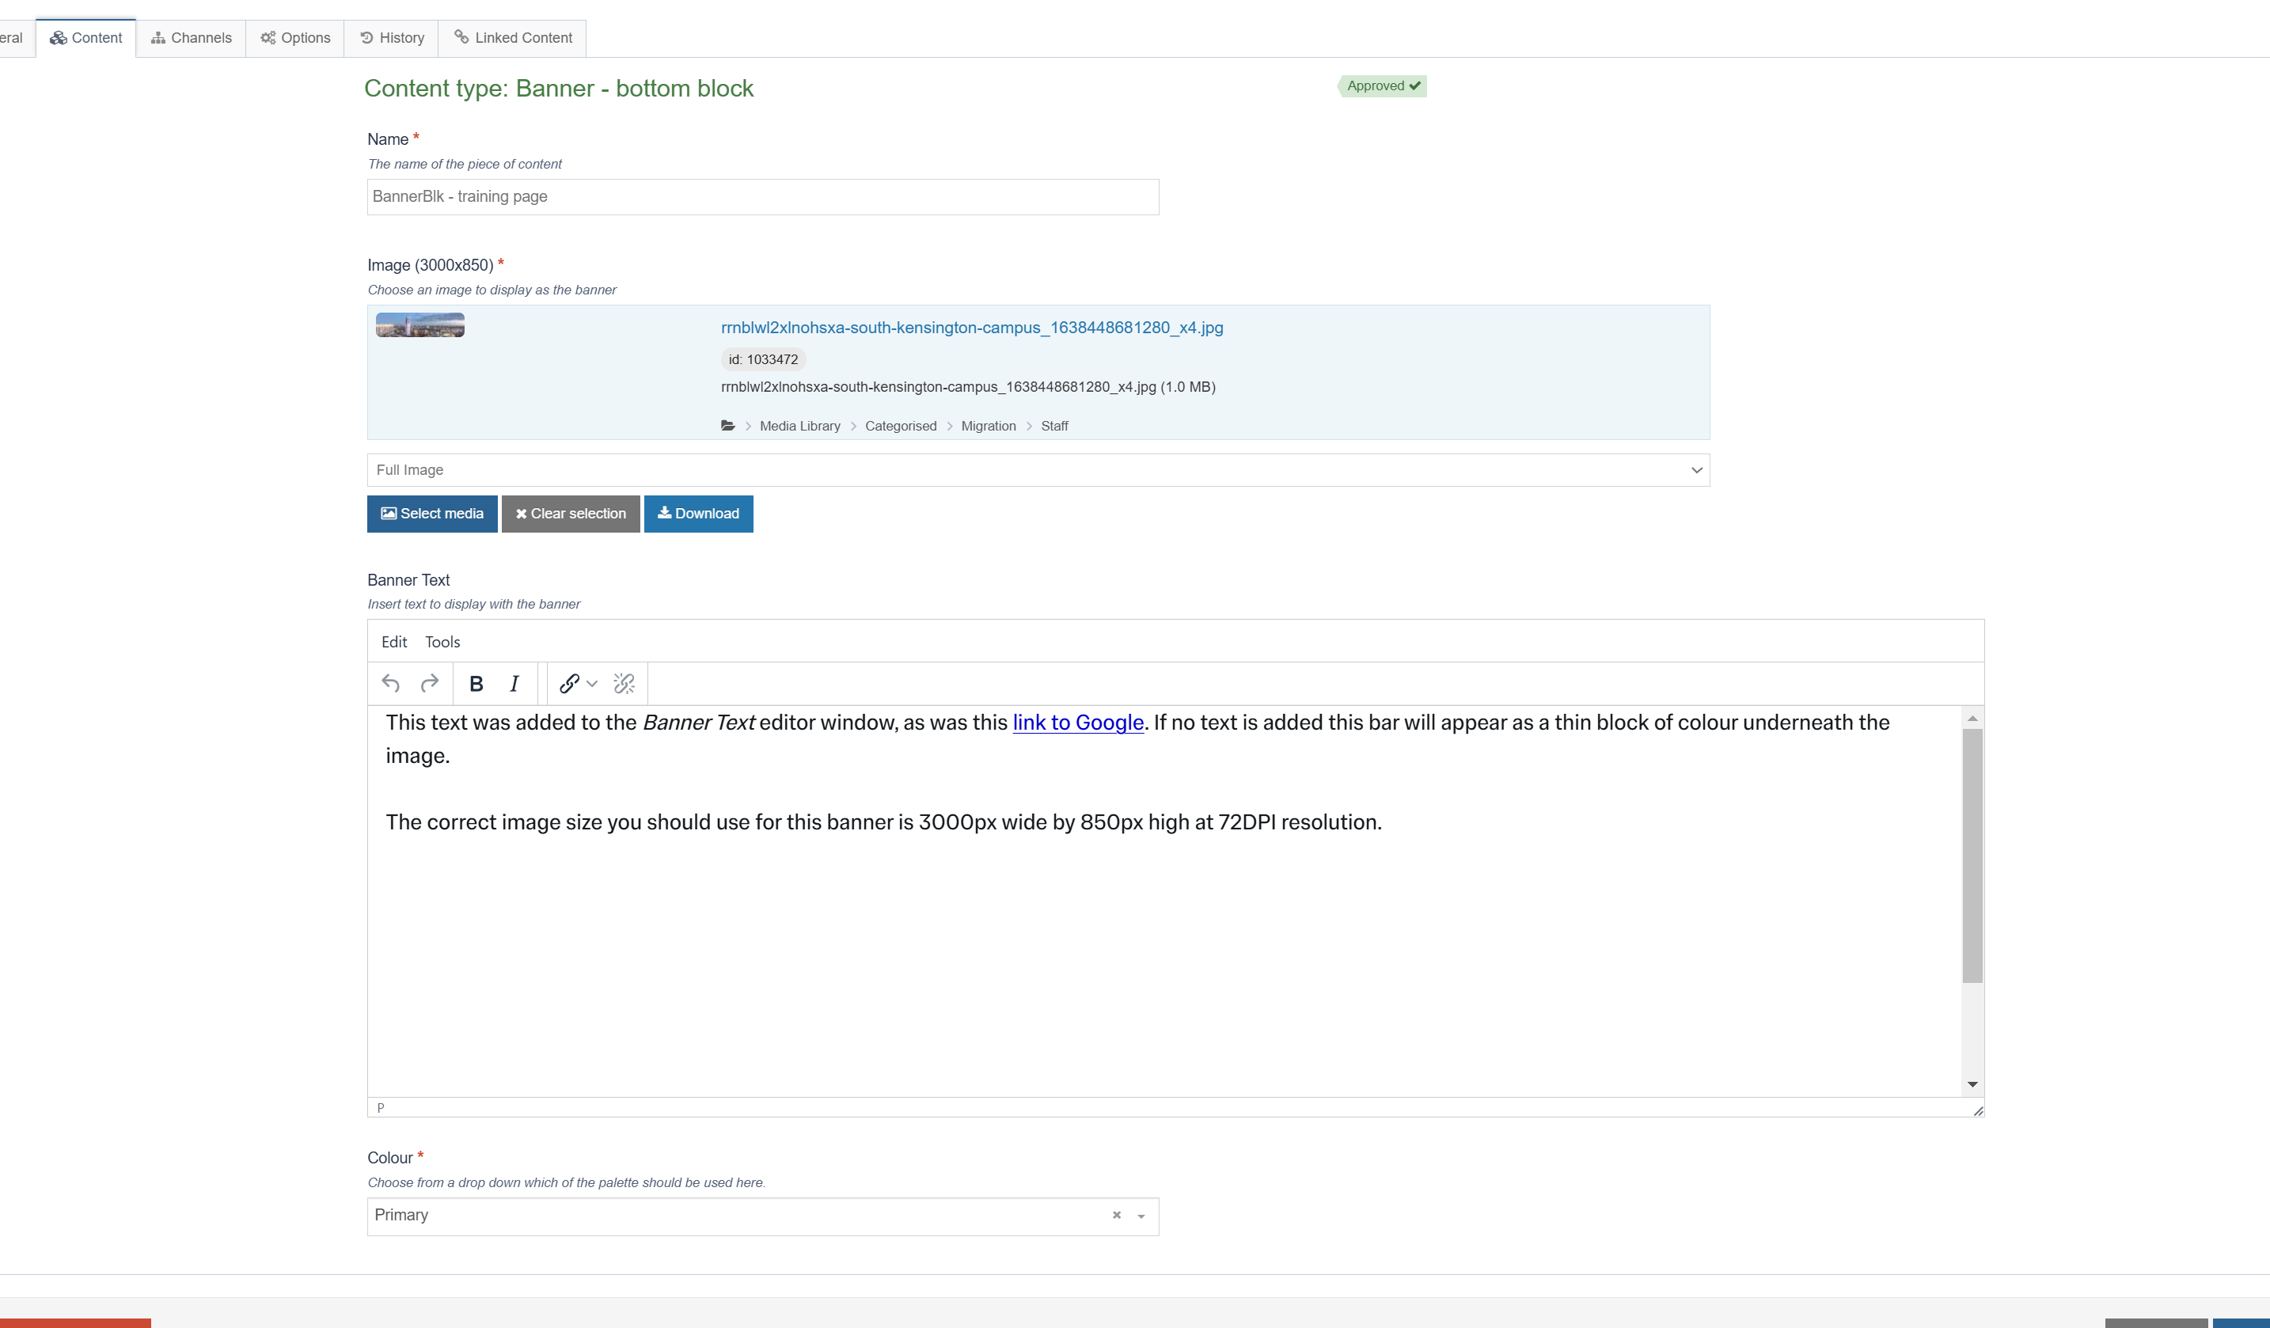Click the editor's vertical scrollbar thumb
This screenshot has height=1328, width=2270.
tap(1972, 856)
